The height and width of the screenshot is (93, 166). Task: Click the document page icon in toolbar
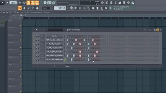[93, 8]
